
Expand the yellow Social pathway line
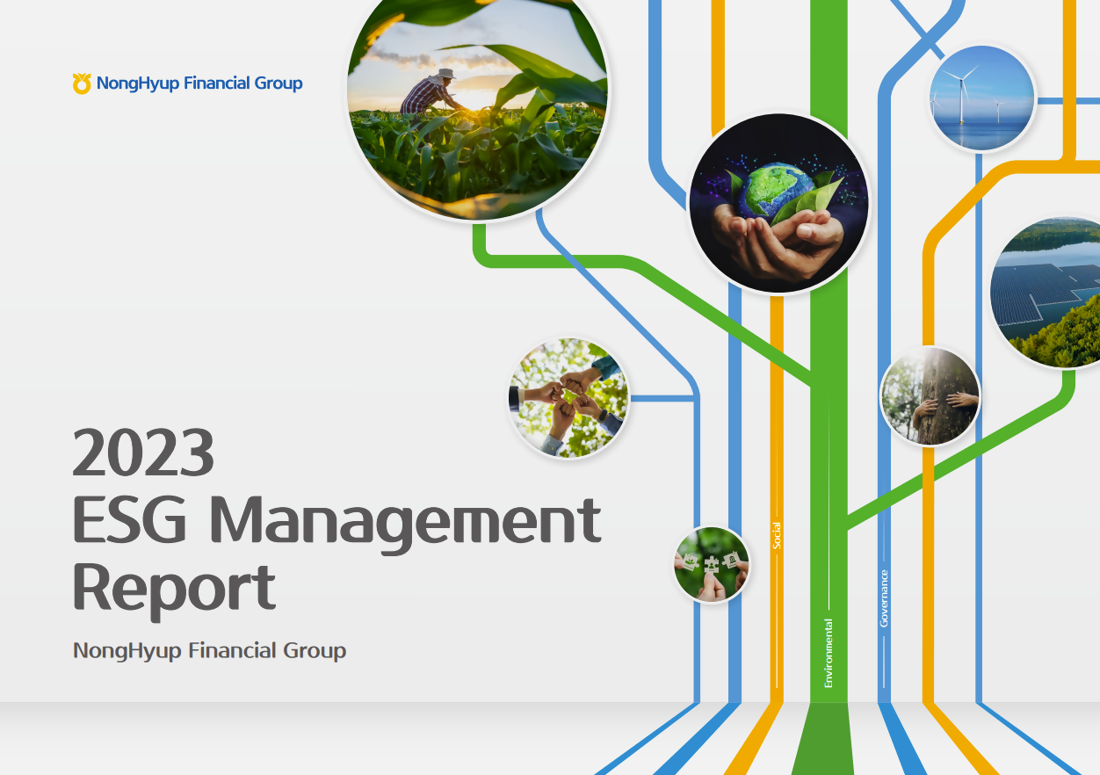[x=777, y=395]
